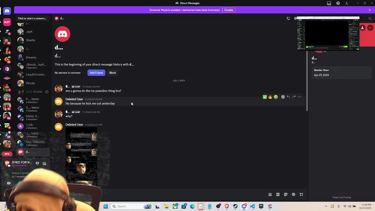375x211 pixels.
Task: Open Discord direct messages home icon
Action: click(x=7, y=11)
